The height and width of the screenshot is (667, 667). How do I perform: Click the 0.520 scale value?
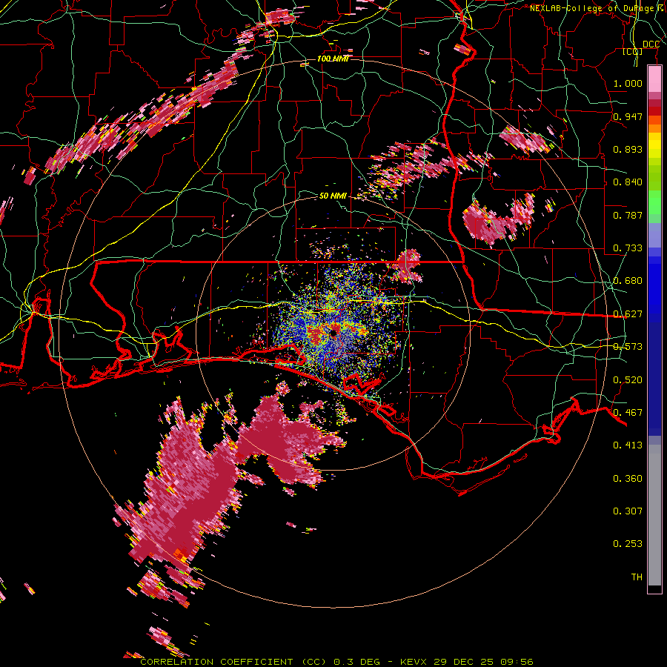coord(628,380)
